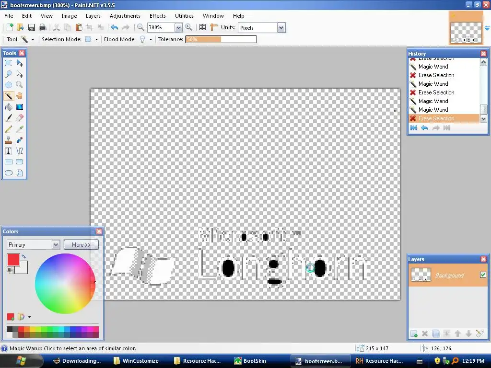Select the Erase Selection history entry
This screenshot has height=368, width=491.
pos(444,118)
